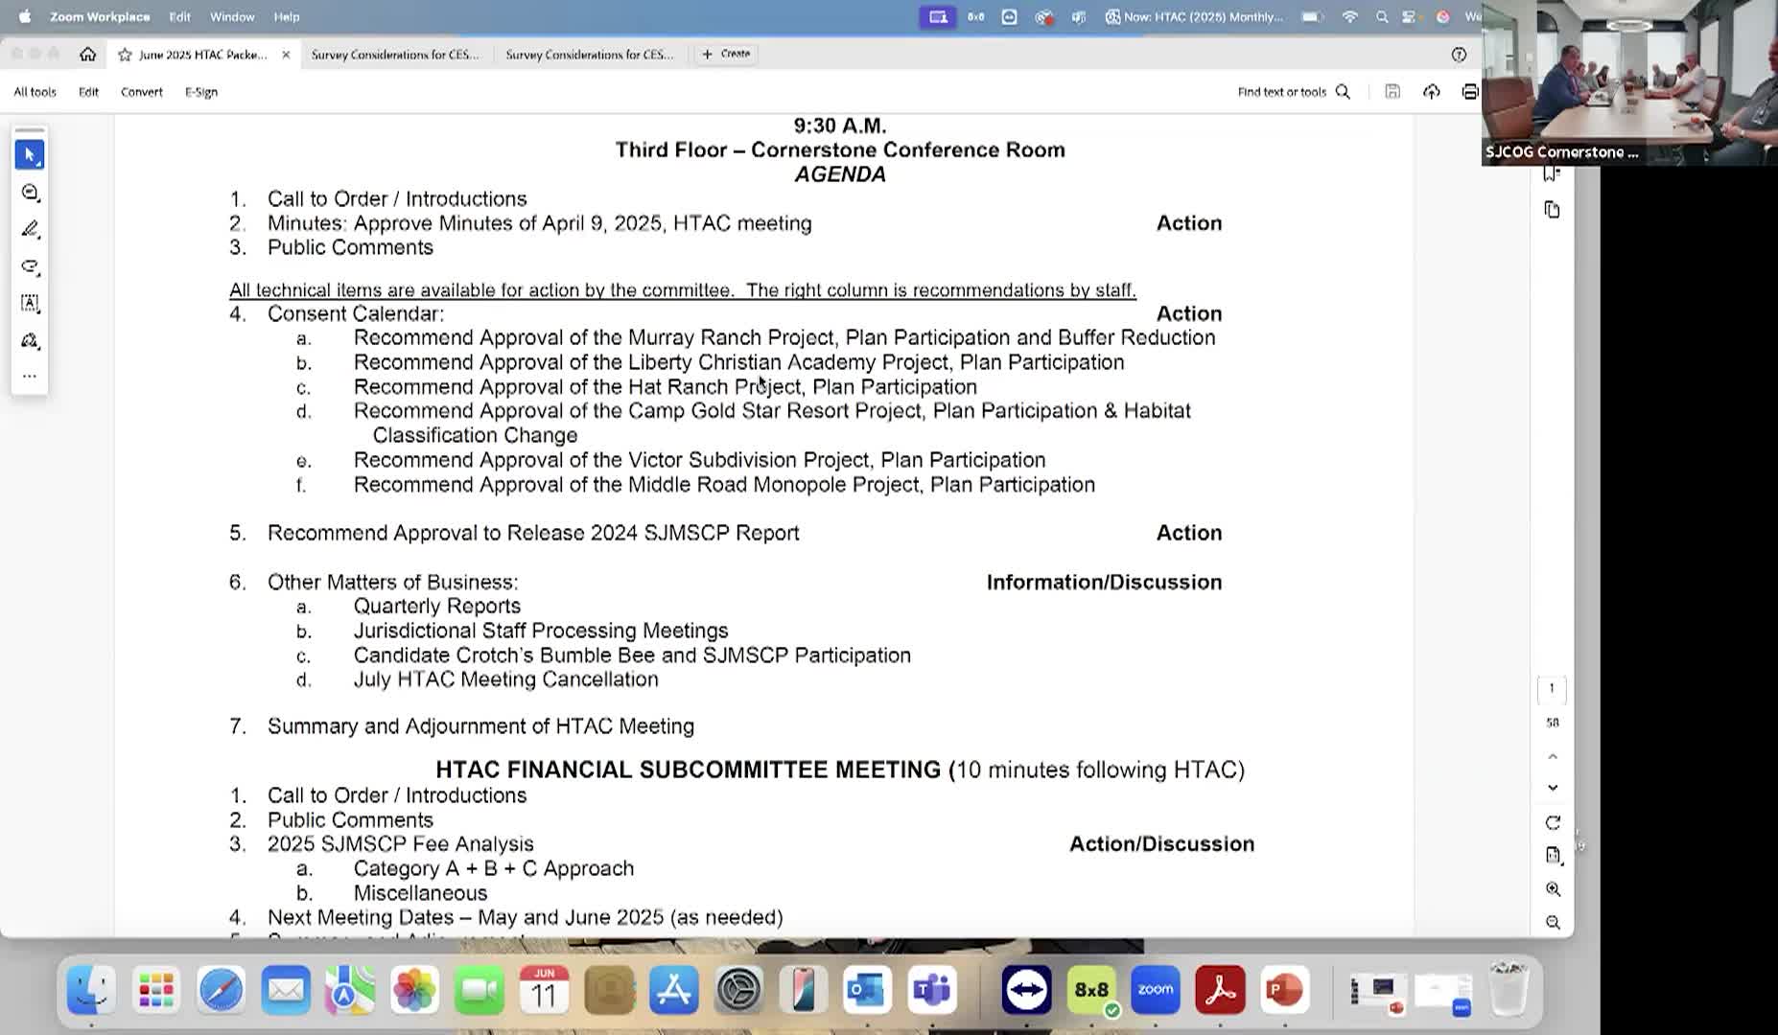Screen dimensions: 1778x1035
Task: Expand more annotation tools via ellipsis
Action: 30,375
